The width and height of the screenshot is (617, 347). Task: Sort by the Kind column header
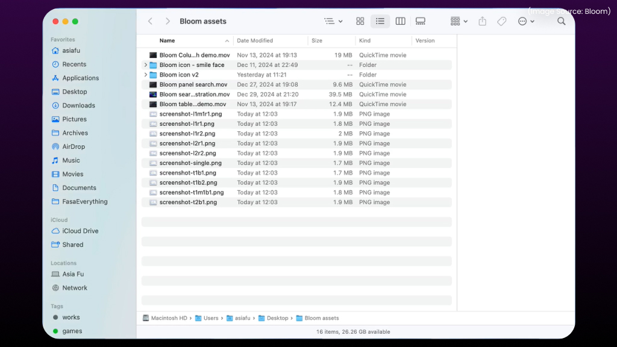pyautogui.click(x=365, y=40)
